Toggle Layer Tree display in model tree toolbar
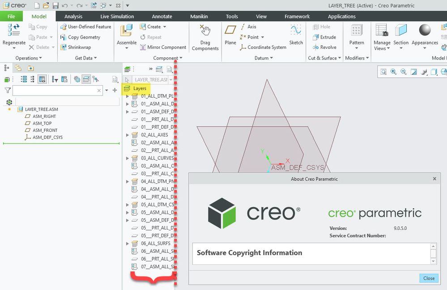The height and width of the screenshot is (290, 447). point(86,79)
